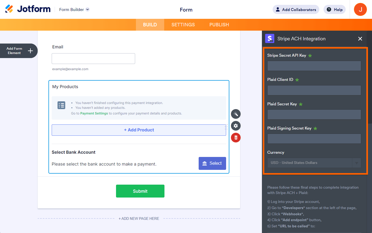Open the Payment Settings link
This screenshot has height=233, width=372.
coord(94,113)
